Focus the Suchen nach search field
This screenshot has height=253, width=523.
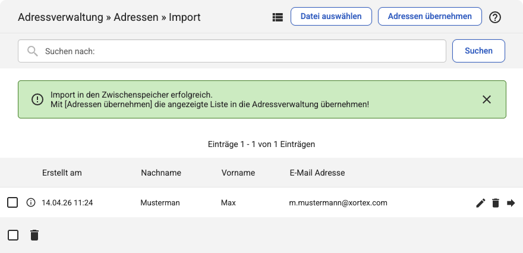click(232, 51)
